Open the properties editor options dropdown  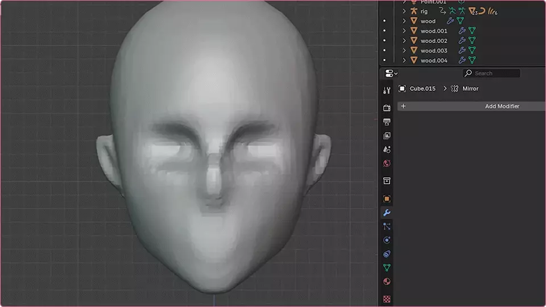click(x=391, y=73)
